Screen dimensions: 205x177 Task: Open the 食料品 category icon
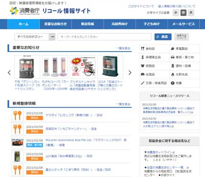pos(143,49)
